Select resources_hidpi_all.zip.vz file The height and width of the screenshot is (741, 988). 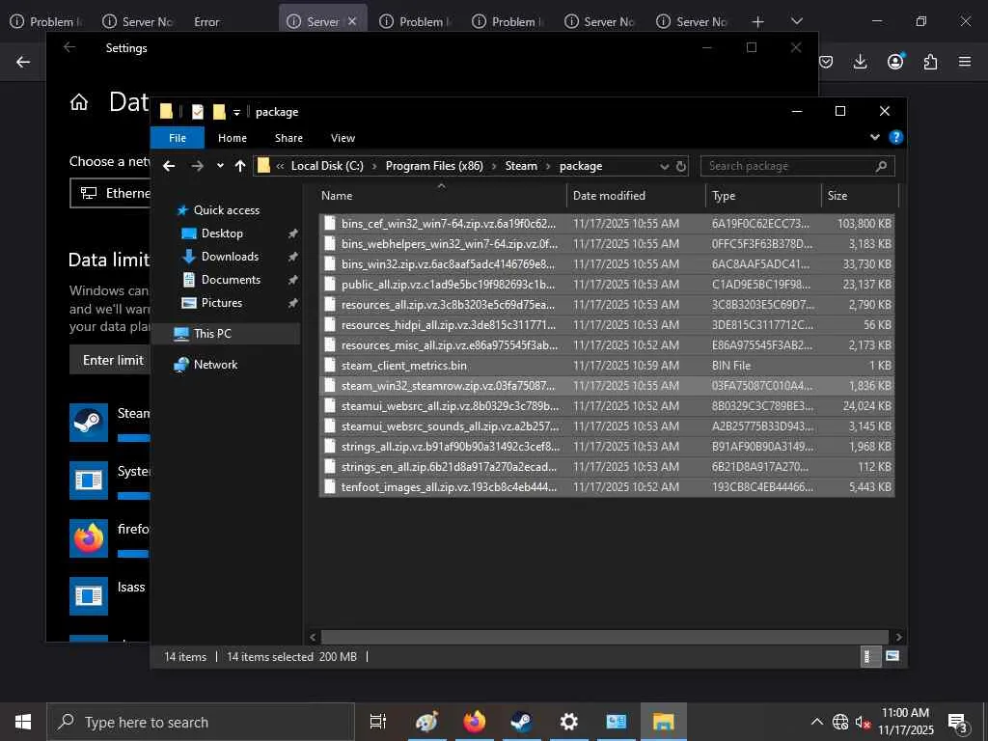click(x=607, y=324)
